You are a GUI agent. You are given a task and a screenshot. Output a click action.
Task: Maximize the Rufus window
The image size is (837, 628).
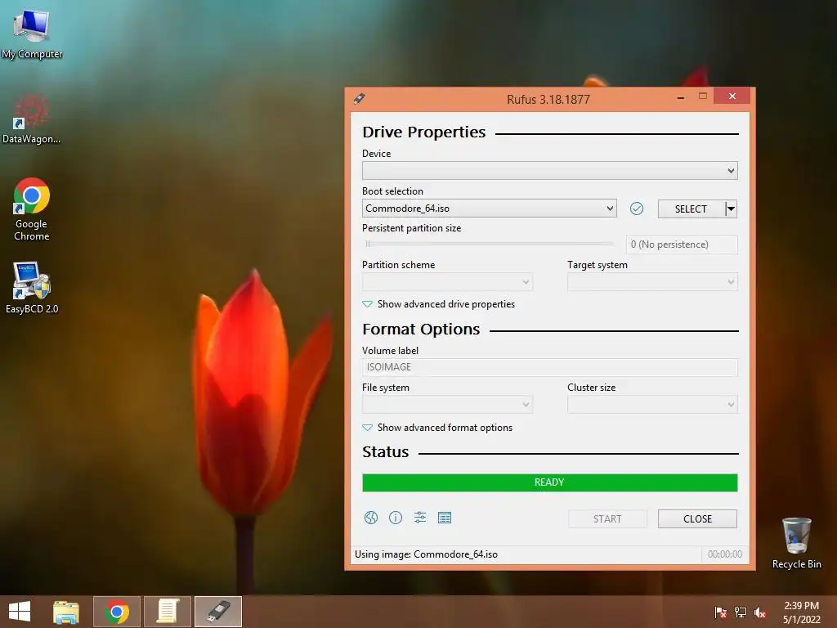tap(702, 96)
